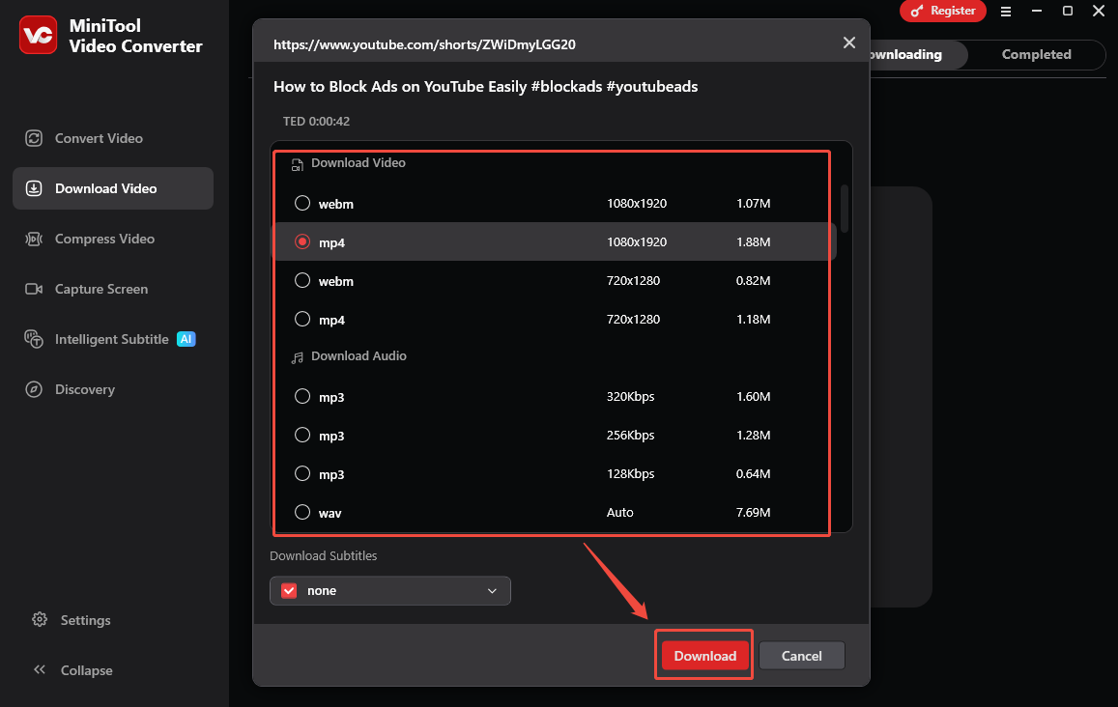Screen dimensions: 1118x707
Task: Click the 256Kbps bitrate value
Action: [630, 435]
